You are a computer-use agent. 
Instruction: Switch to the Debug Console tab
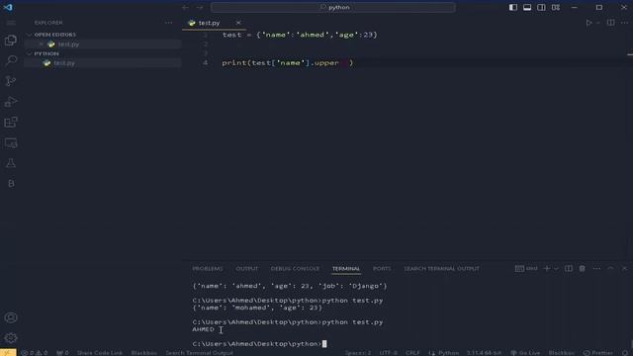295,268
